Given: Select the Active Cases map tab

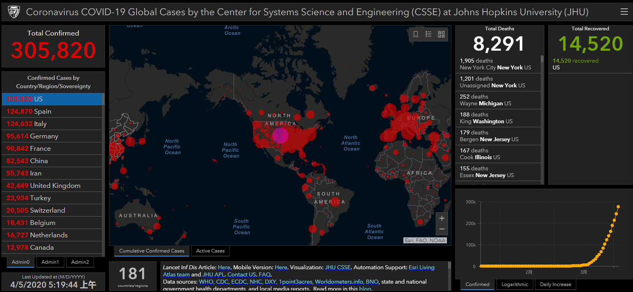Looking at the screenshot, I should (210, 251).
